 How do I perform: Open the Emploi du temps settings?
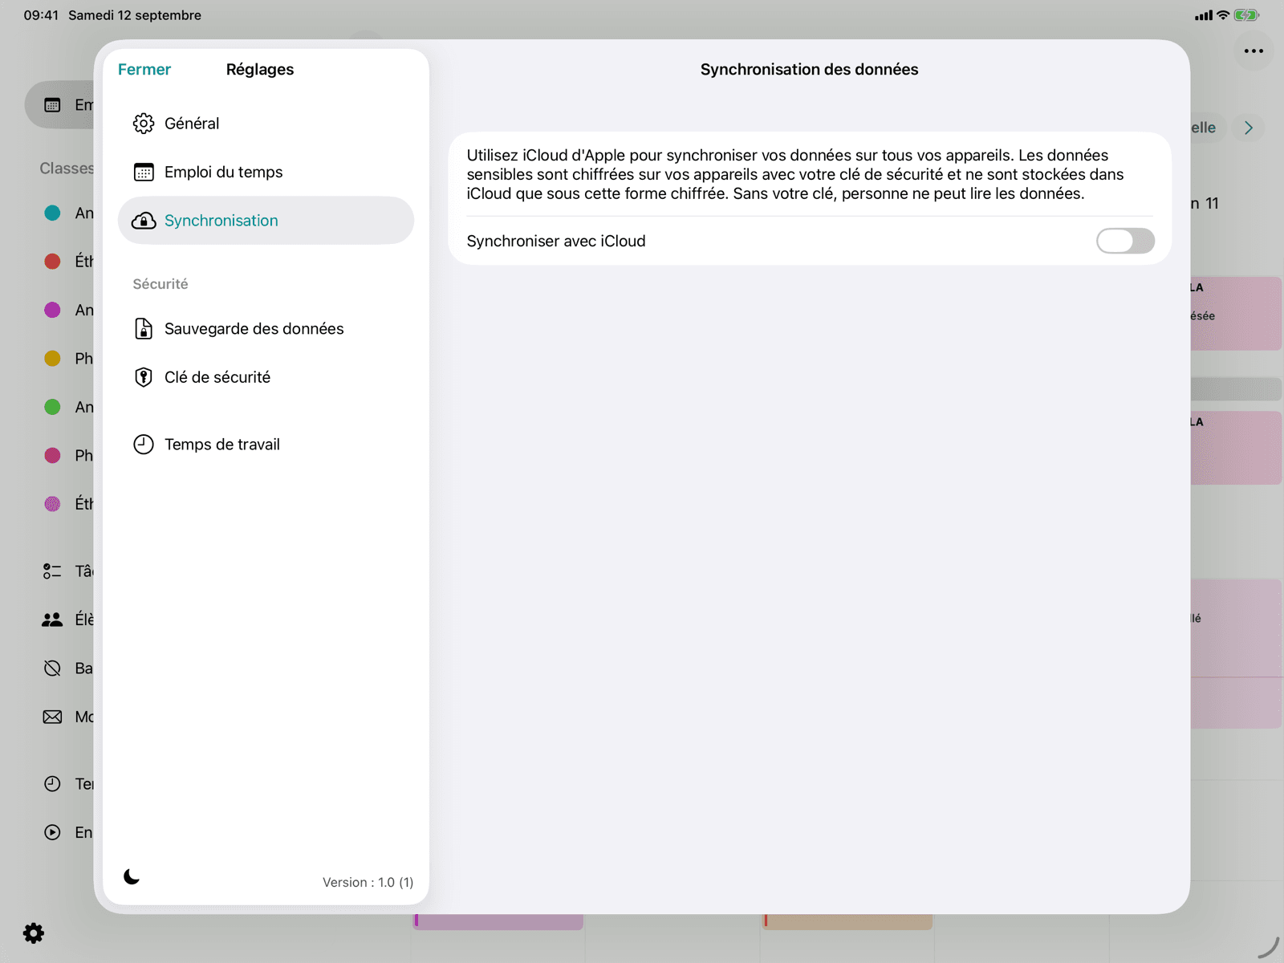(x=266, y=172)
